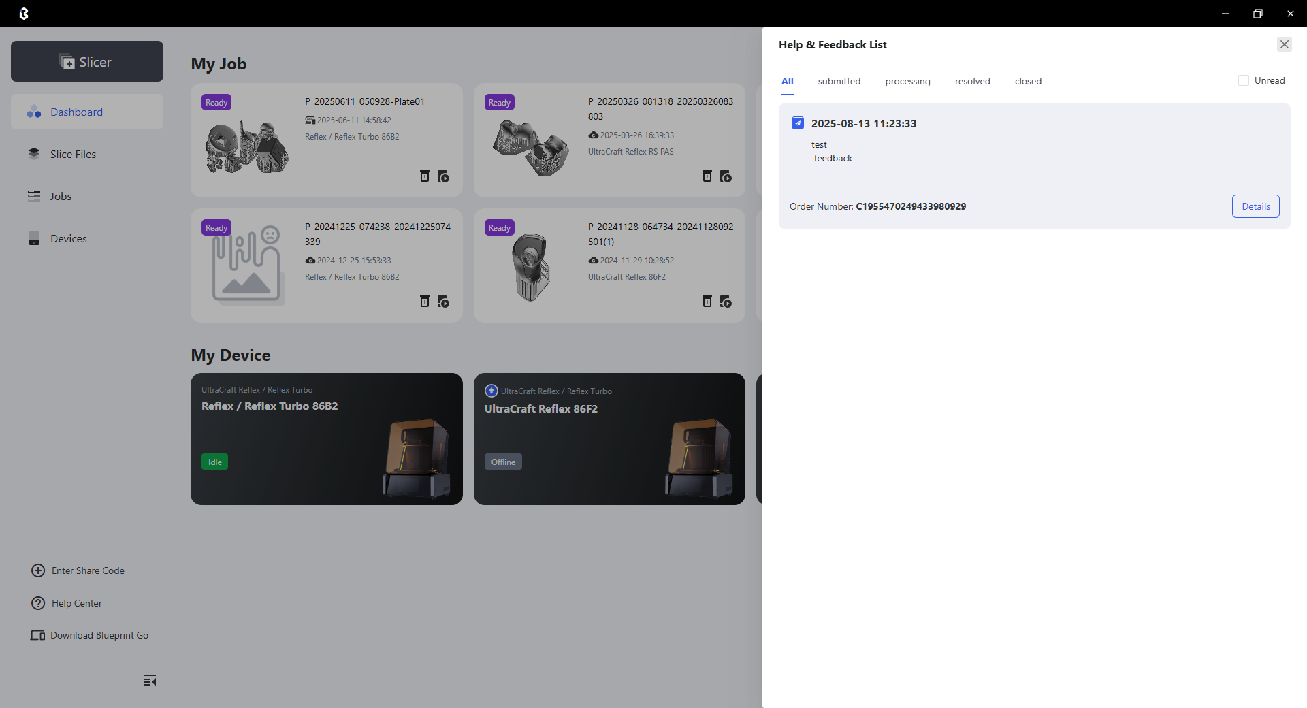Viewport: 1307px width, 708px height.
Task: Delete job P_20250611_050928-Plate01 with trash icon
Action: pyautogui.click(x=424, y=176)
